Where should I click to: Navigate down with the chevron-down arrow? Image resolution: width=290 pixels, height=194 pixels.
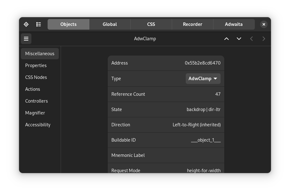(x=239, y=39)
